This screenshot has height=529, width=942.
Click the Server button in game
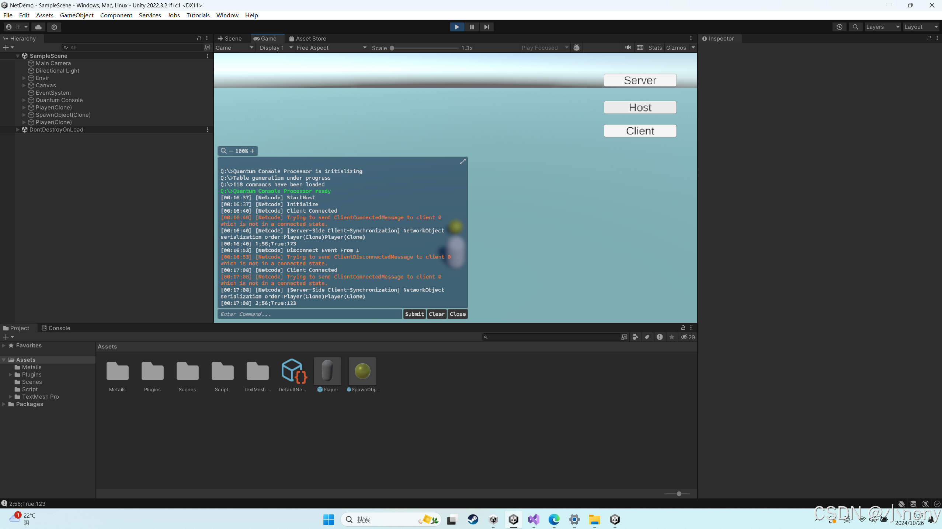pos(640,80)
